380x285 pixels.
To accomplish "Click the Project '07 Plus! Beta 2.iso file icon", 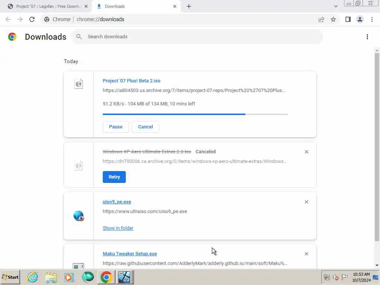I will pos(79,84).
